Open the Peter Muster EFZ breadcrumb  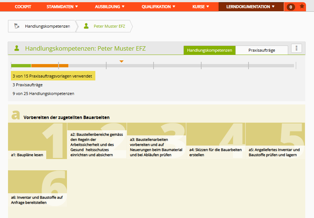[x=110, y=26]
